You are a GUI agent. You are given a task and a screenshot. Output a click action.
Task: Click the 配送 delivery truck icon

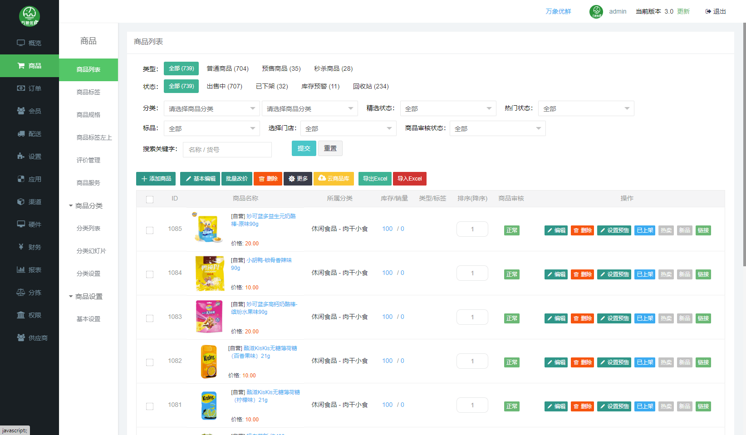point(21,134)
